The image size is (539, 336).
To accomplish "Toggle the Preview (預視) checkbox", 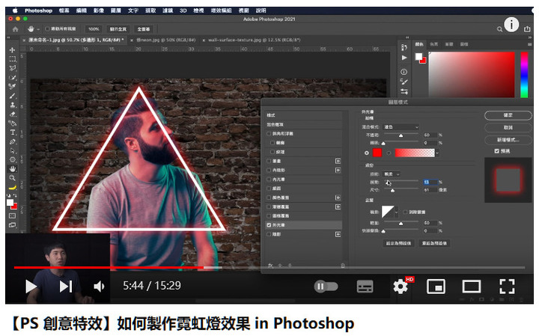I will (496, 151).
